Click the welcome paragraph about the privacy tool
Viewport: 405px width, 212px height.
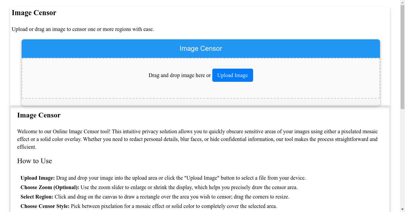197,139
